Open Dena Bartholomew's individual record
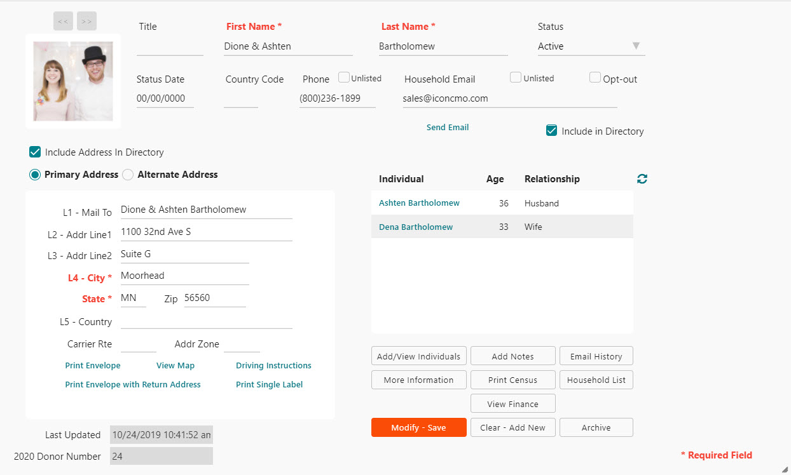791x475 pixels. point(415,226)
